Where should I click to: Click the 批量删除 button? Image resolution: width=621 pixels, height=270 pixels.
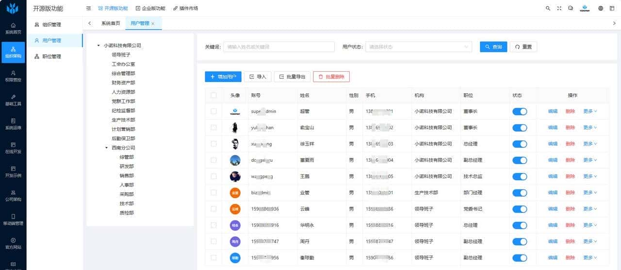coord(331,77)
